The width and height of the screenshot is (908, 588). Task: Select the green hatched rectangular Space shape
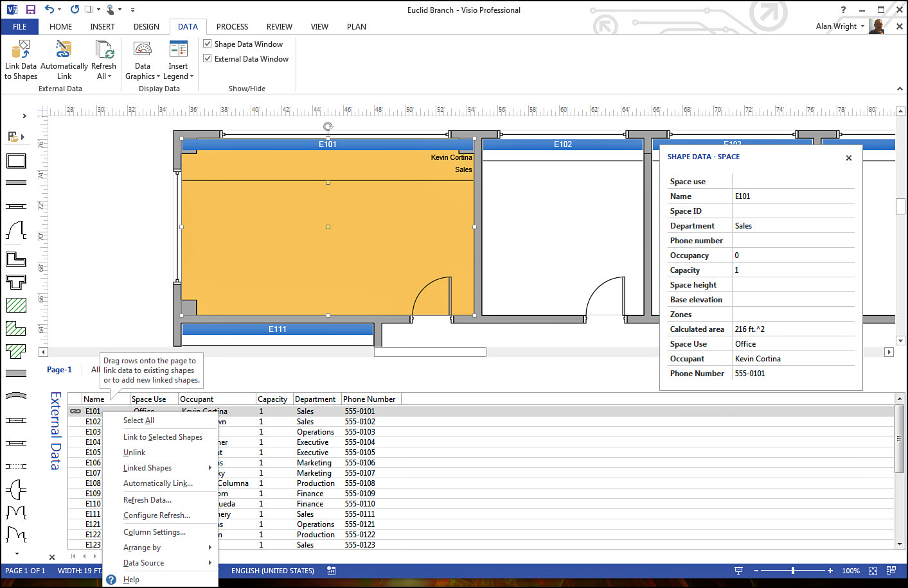click(x=16, y=305)
